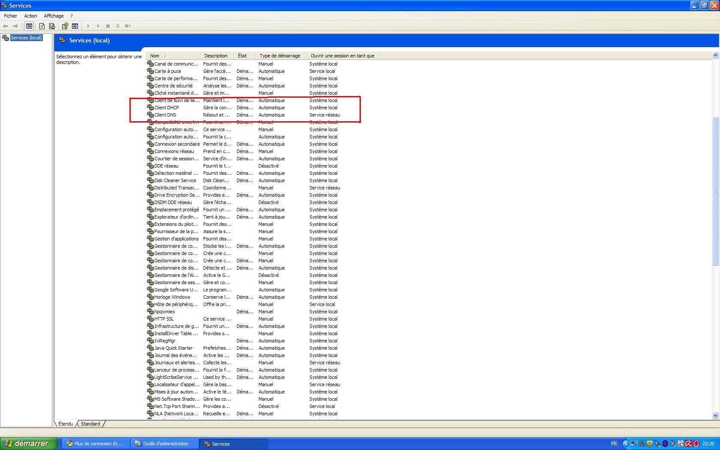Open the Help toolbar icon

[x=65, y=26]
